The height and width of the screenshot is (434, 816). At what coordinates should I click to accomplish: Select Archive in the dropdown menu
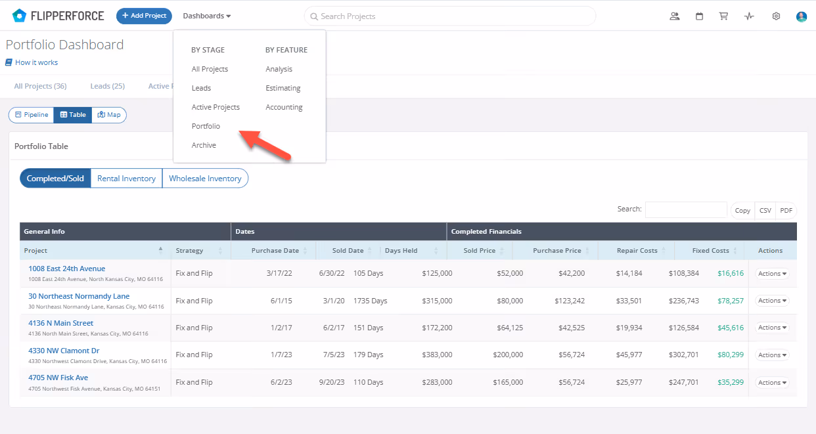pyautogui.click(x=204, y=145)
